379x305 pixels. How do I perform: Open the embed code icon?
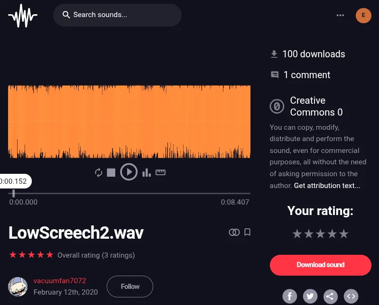tap(351, 296)
